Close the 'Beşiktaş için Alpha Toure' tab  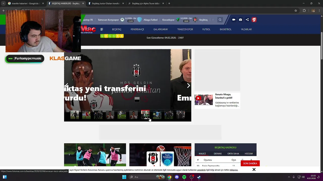click(x=163, y=4)
